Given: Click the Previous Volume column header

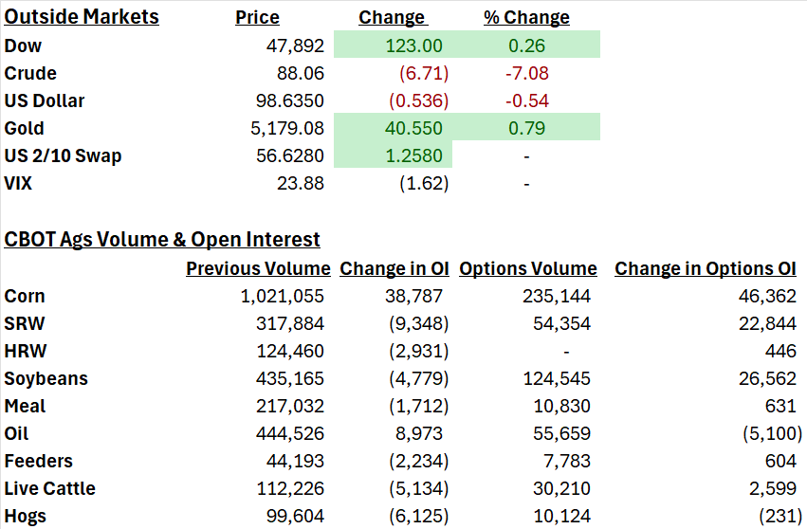Looking at the screenshot, I should point(258,268).
